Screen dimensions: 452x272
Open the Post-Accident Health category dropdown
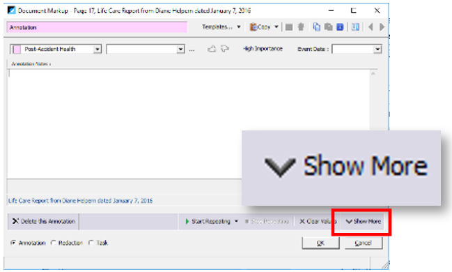tap(98, 50)
